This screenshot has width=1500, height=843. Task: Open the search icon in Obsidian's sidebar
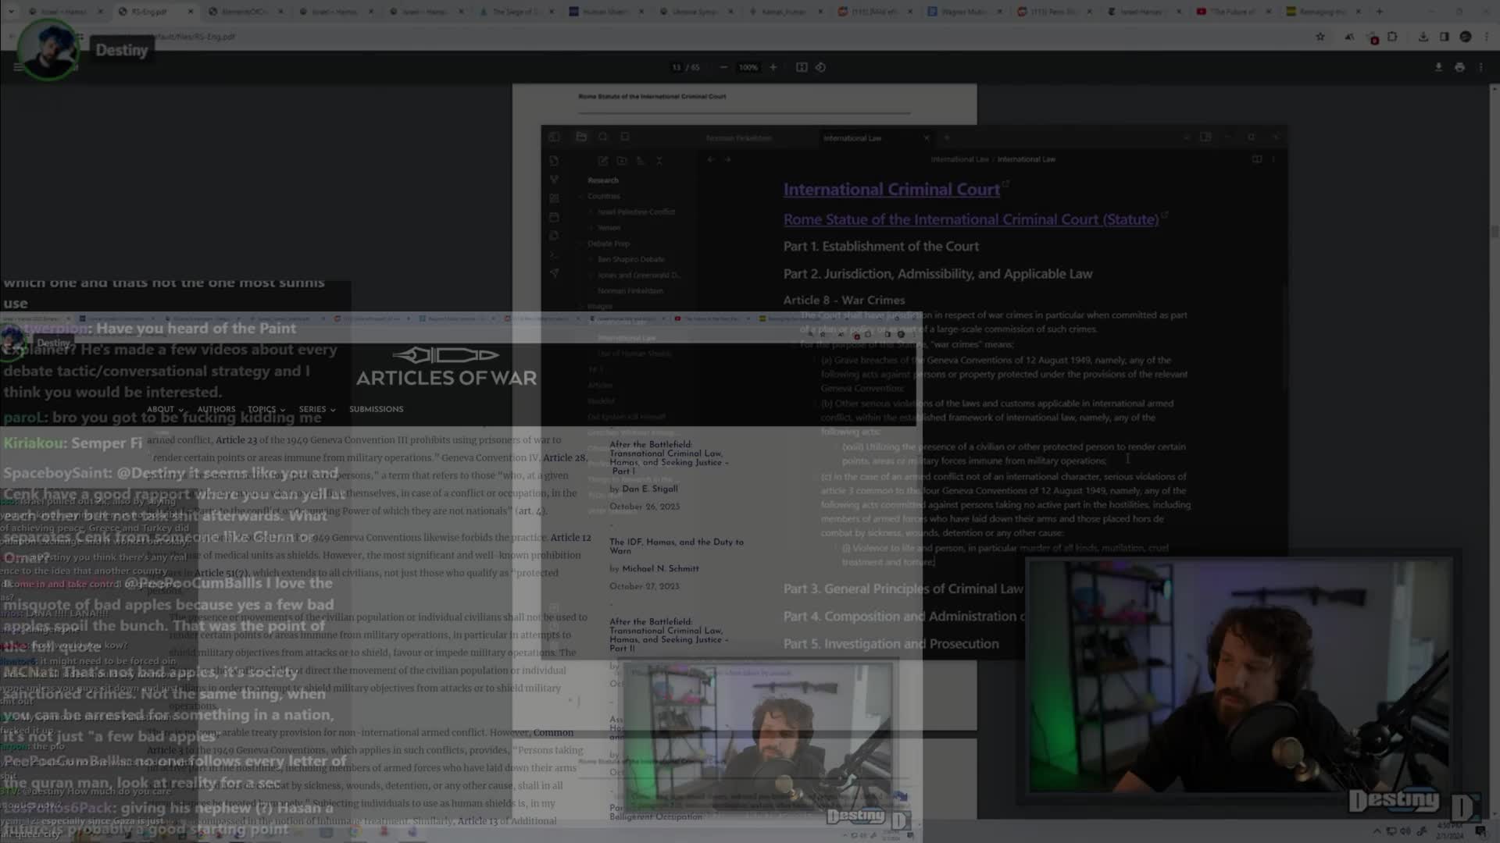(x=554, y=179)
